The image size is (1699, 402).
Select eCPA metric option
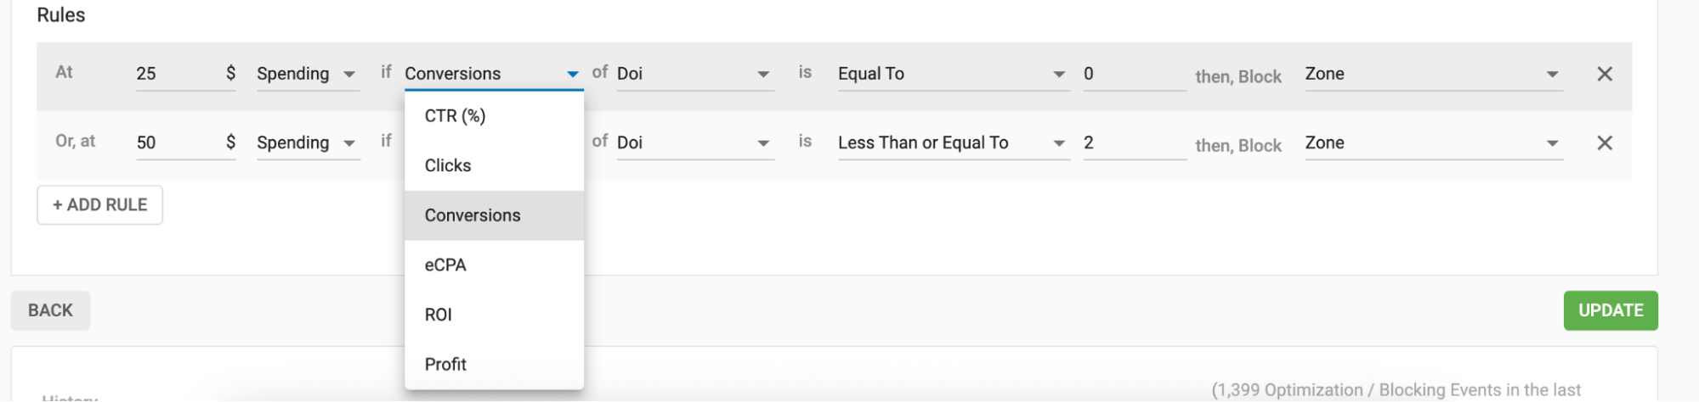(x=445, y=265)
